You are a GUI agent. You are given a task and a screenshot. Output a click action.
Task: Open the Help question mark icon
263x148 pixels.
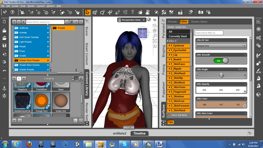12,12
